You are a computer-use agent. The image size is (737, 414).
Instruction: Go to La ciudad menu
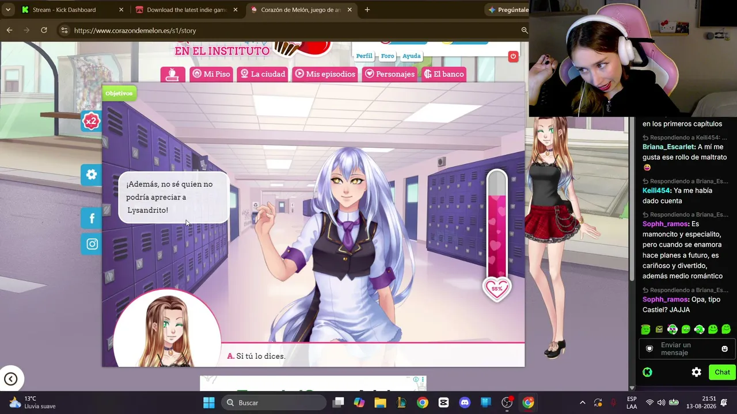point(263,74)
